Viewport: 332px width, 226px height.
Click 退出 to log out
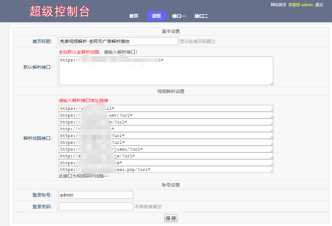click(318, 5)
